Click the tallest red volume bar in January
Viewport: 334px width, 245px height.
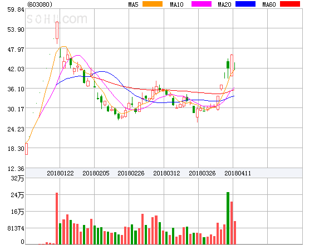[57, 218]
